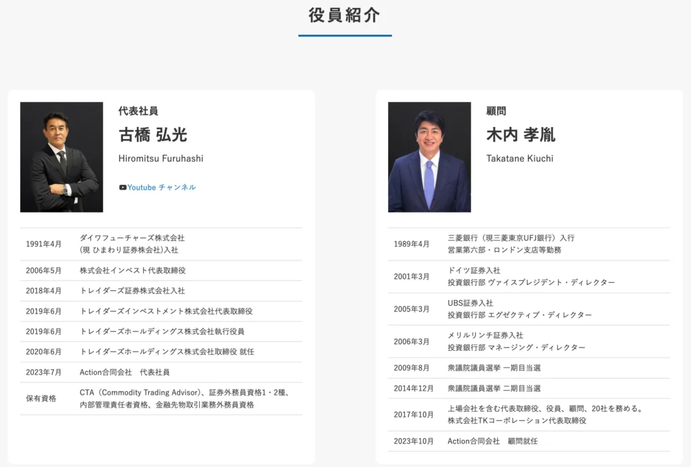Click the 衆議院議員選挙 一期目当選 entry
Image resolution: width=691 pixels, height=467 pixels.
coord(494,368)
